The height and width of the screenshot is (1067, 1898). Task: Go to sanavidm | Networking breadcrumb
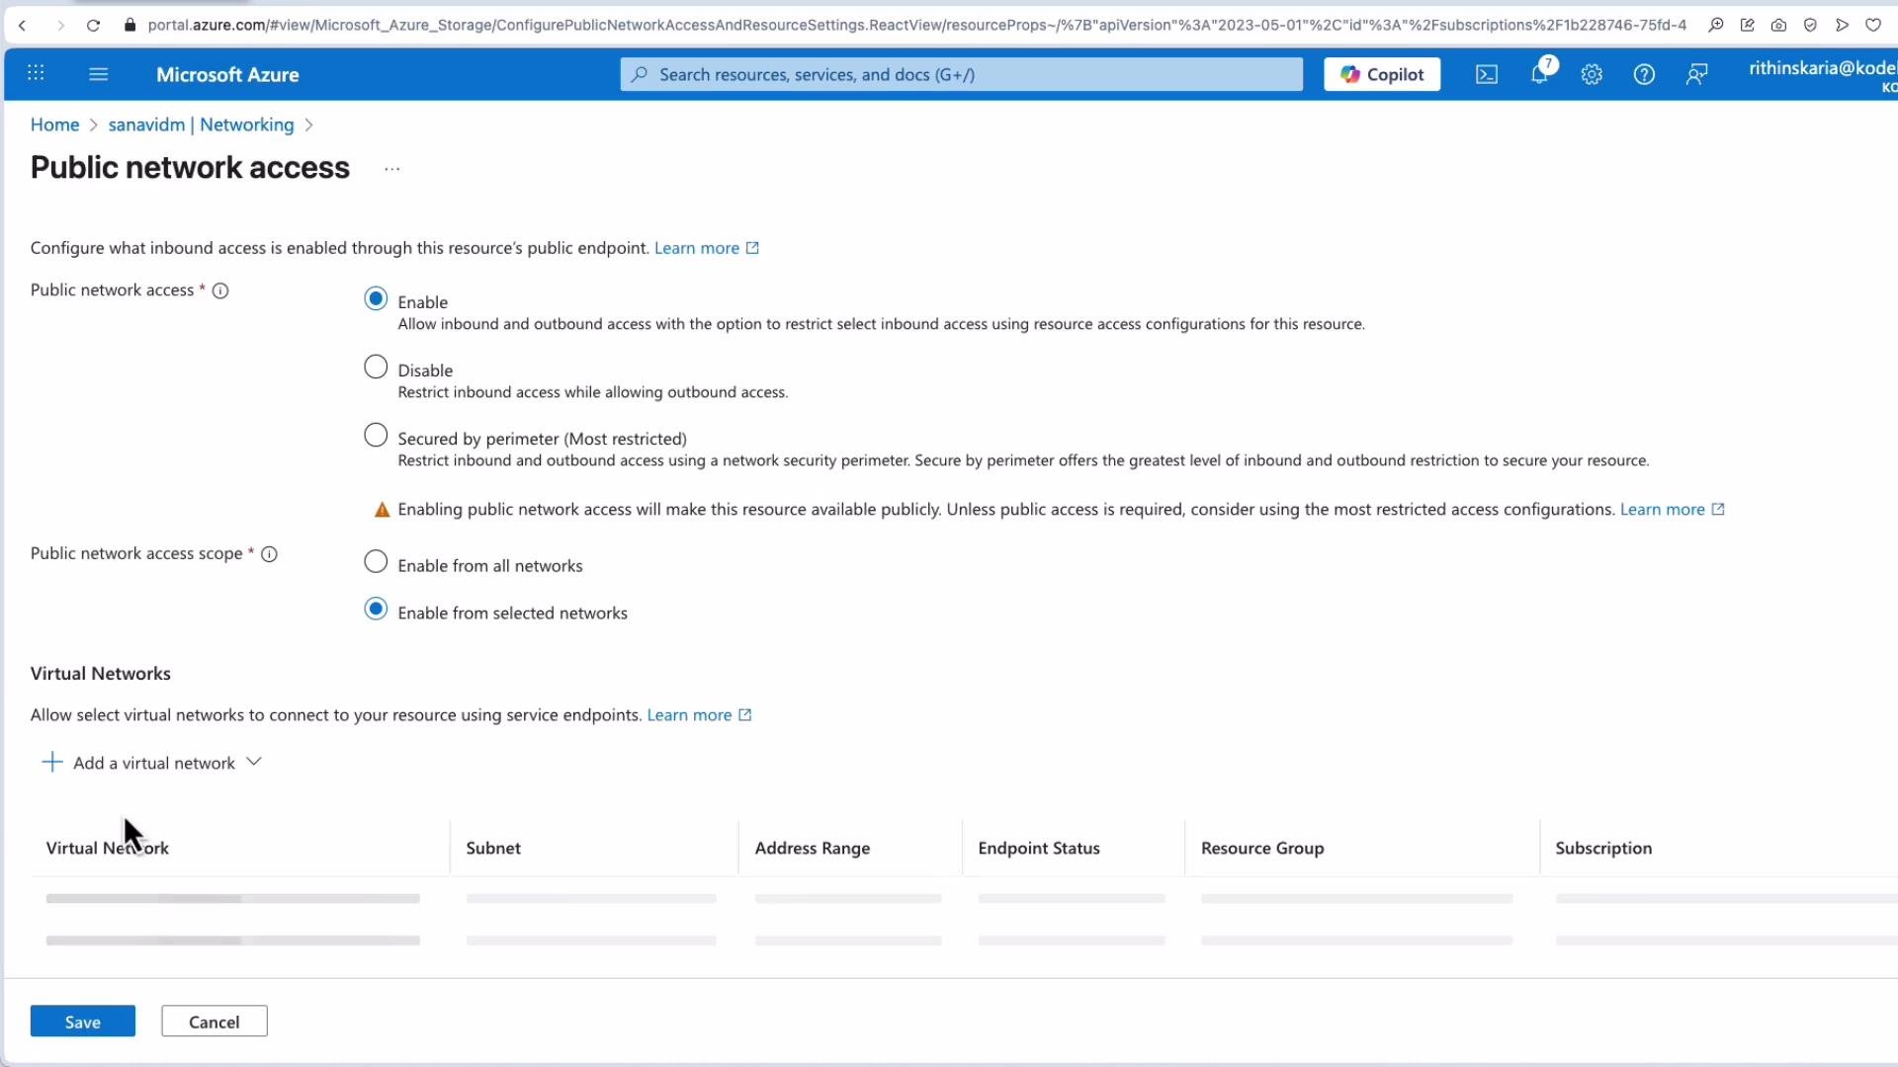coord(201,124)
